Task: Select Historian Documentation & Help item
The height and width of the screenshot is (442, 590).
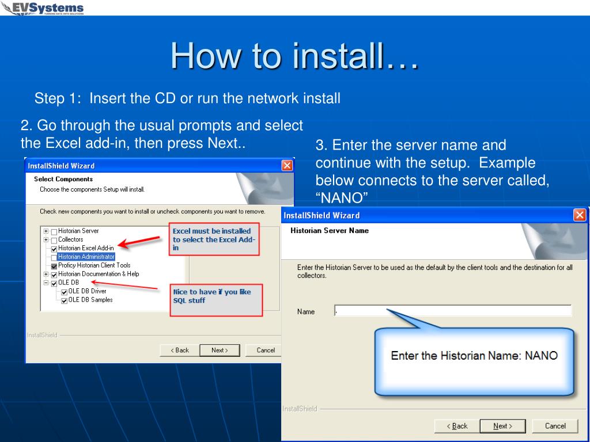Action: (x=99, y=274)
